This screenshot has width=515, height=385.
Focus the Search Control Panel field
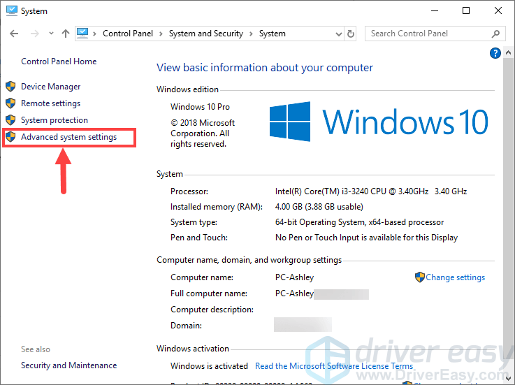point(435,34)
